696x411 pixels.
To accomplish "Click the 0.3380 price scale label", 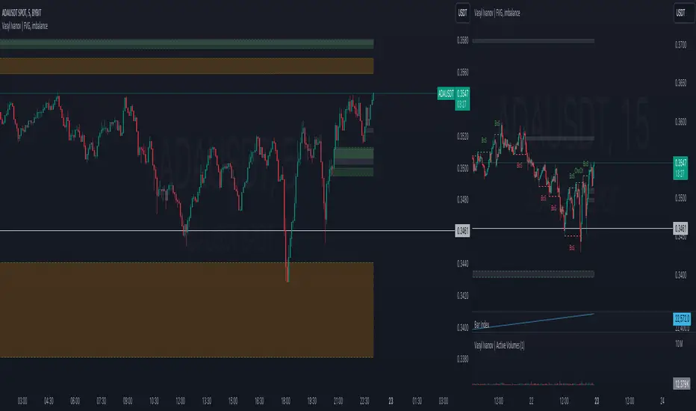I will 462,359.
